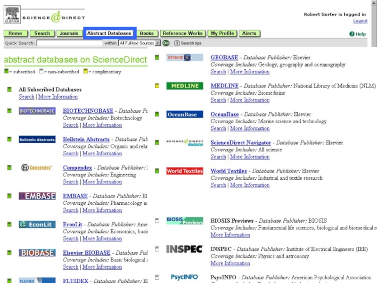Open the ScienceDirect Navigator title link

click(x=241, y=142)
